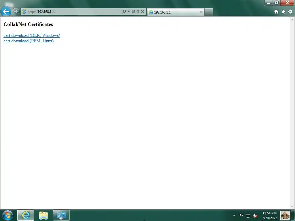Restore down the browser window
Screen dimensions: 295x221
pyautogui.click(x=277, y=3)
